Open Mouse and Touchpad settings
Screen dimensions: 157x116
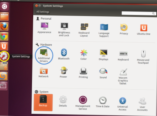pyautogui.click(x=143, y=57)
